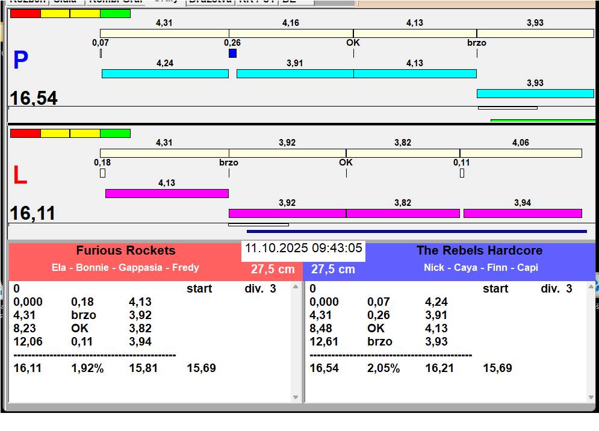The height and width of the screenshot is (431, 599).
Task: Open the Kombi Graf tab
Action: 115,2
